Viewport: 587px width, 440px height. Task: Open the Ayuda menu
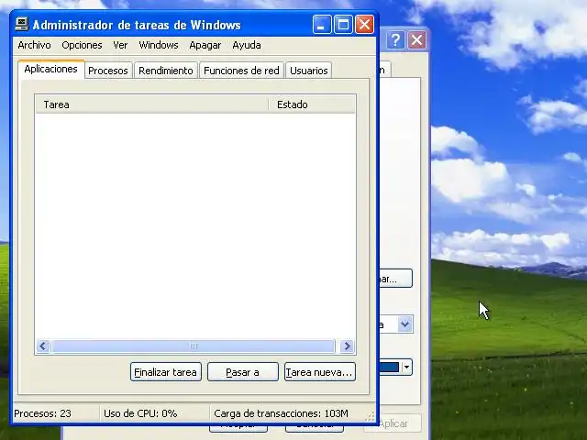click(247, 45)
